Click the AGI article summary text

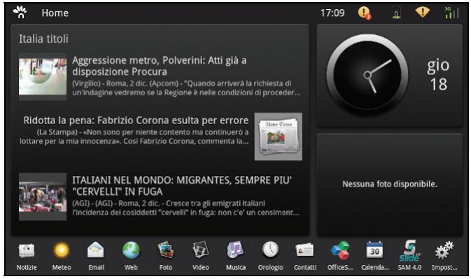tap(185, 208)
